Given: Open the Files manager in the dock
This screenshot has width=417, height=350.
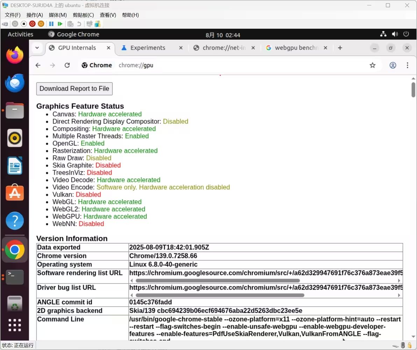Looking at the screenshot, I should pyautogui.click(x=15, y=110).
